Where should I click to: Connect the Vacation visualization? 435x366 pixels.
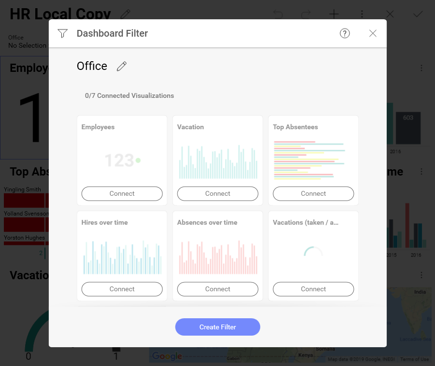[217, 193]
